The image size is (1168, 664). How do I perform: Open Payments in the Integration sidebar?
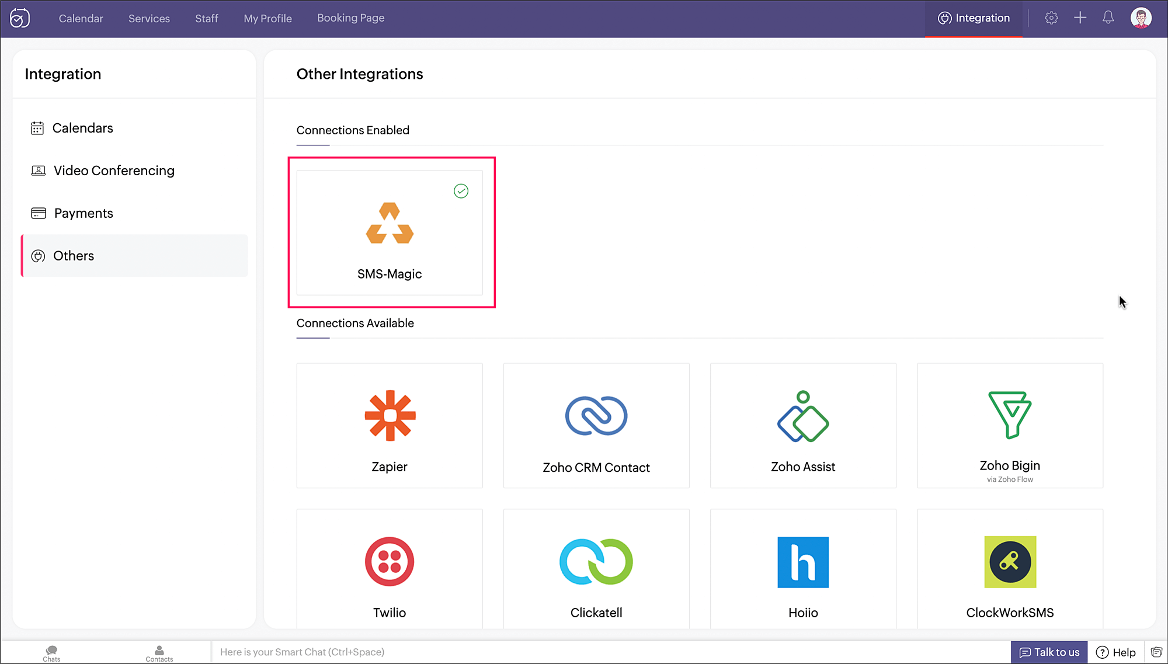tap(134, 213)
